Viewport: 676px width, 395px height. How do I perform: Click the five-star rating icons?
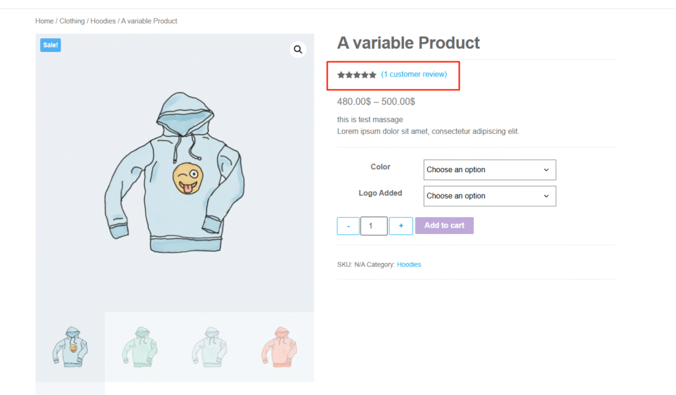(x=356, y=75)
